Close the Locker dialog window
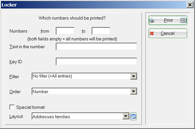This screenshot has width=195, height=129. click(190, 5)
